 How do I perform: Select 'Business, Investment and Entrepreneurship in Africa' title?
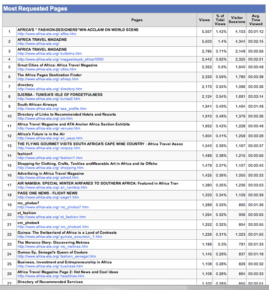pos(65,262)
